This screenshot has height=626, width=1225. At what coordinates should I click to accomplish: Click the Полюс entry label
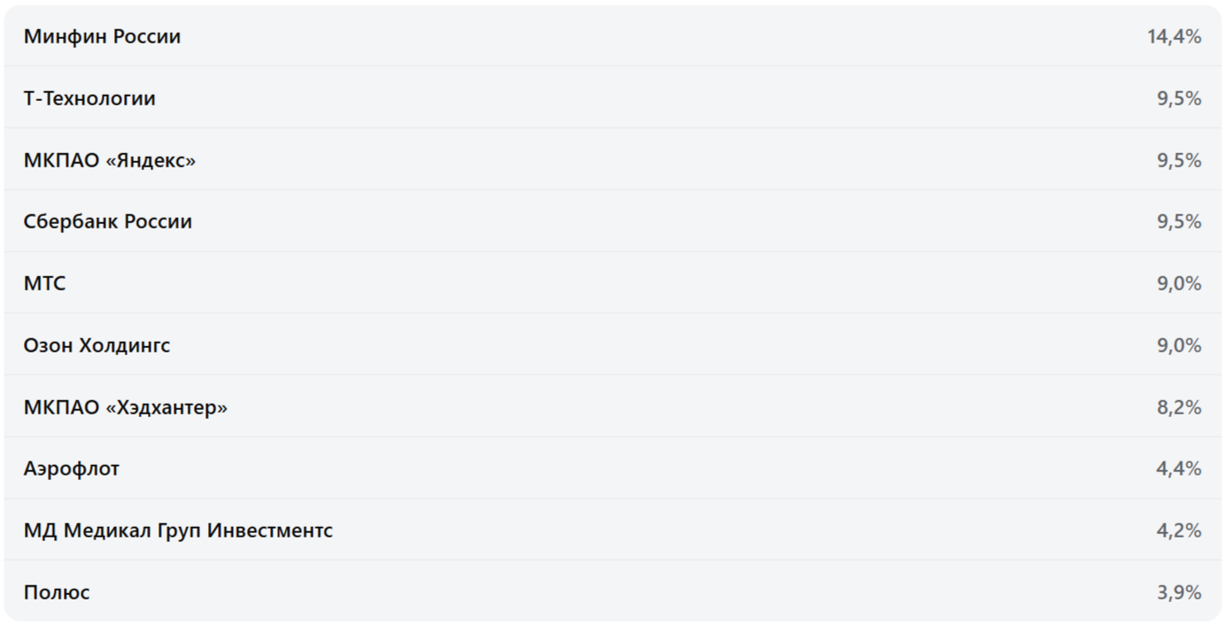click(x=57, y=592)
